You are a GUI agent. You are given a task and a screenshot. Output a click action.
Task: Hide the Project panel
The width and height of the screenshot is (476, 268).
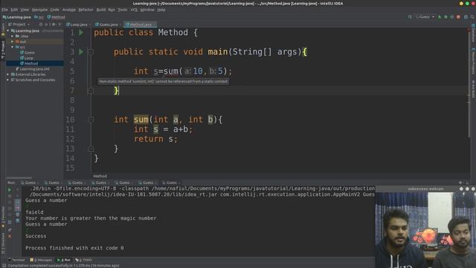pyautogui.click(x=59, y=25)
